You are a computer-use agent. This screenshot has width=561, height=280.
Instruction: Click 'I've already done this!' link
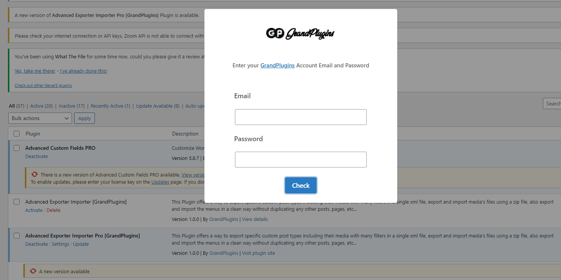[x=83, y=71]
